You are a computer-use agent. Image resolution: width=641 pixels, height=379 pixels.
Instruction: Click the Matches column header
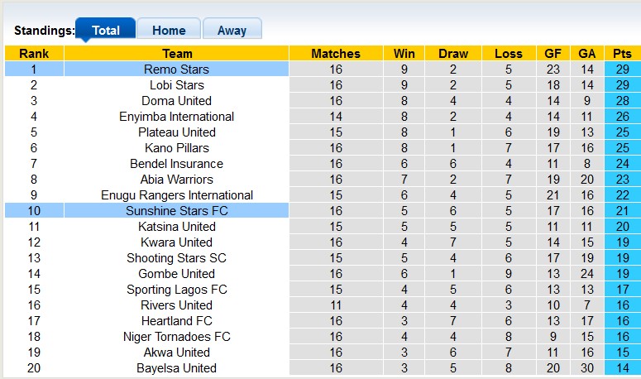335,54
